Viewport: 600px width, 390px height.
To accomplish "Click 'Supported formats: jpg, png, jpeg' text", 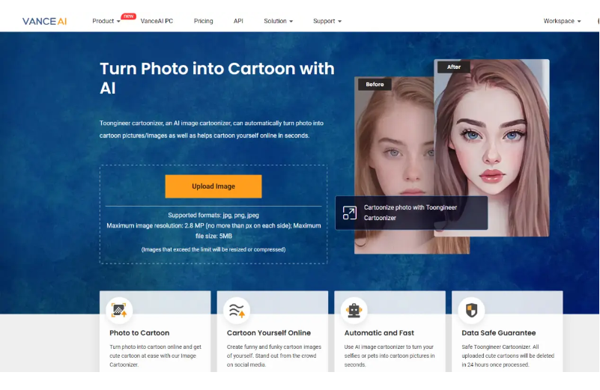I will click(x=213, y=215).
